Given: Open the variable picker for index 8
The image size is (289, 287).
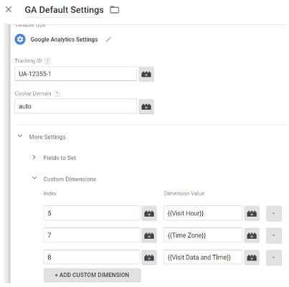Looking at the screenshot, I should [149, 258].
